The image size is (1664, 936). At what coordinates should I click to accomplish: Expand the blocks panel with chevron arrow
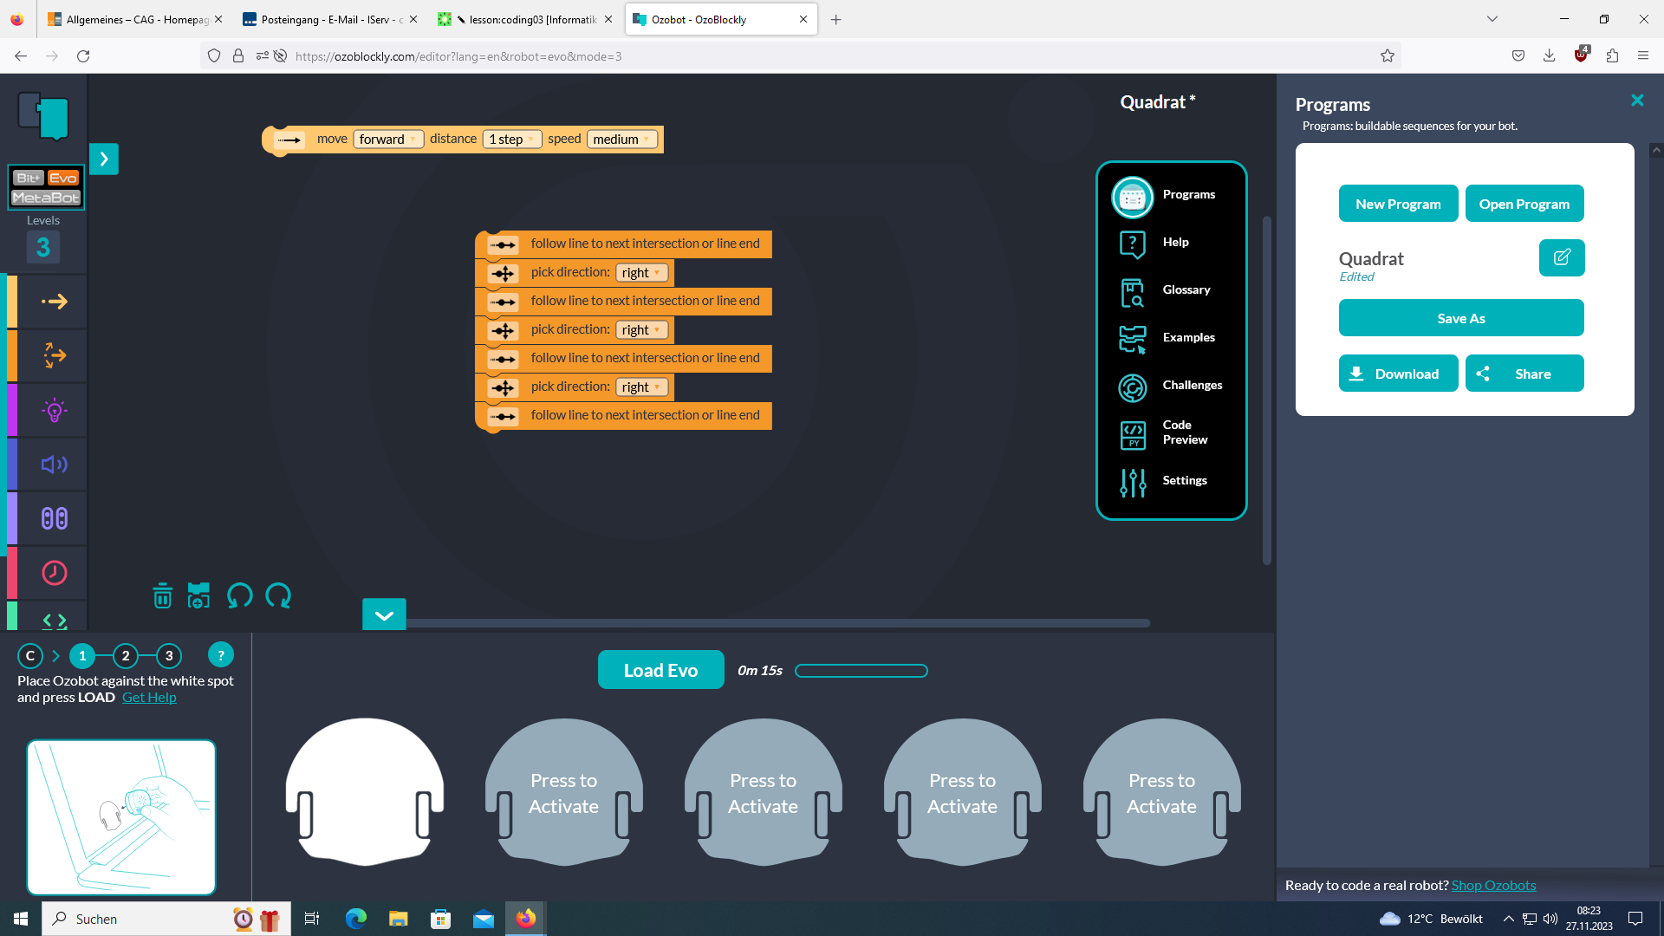104,159
